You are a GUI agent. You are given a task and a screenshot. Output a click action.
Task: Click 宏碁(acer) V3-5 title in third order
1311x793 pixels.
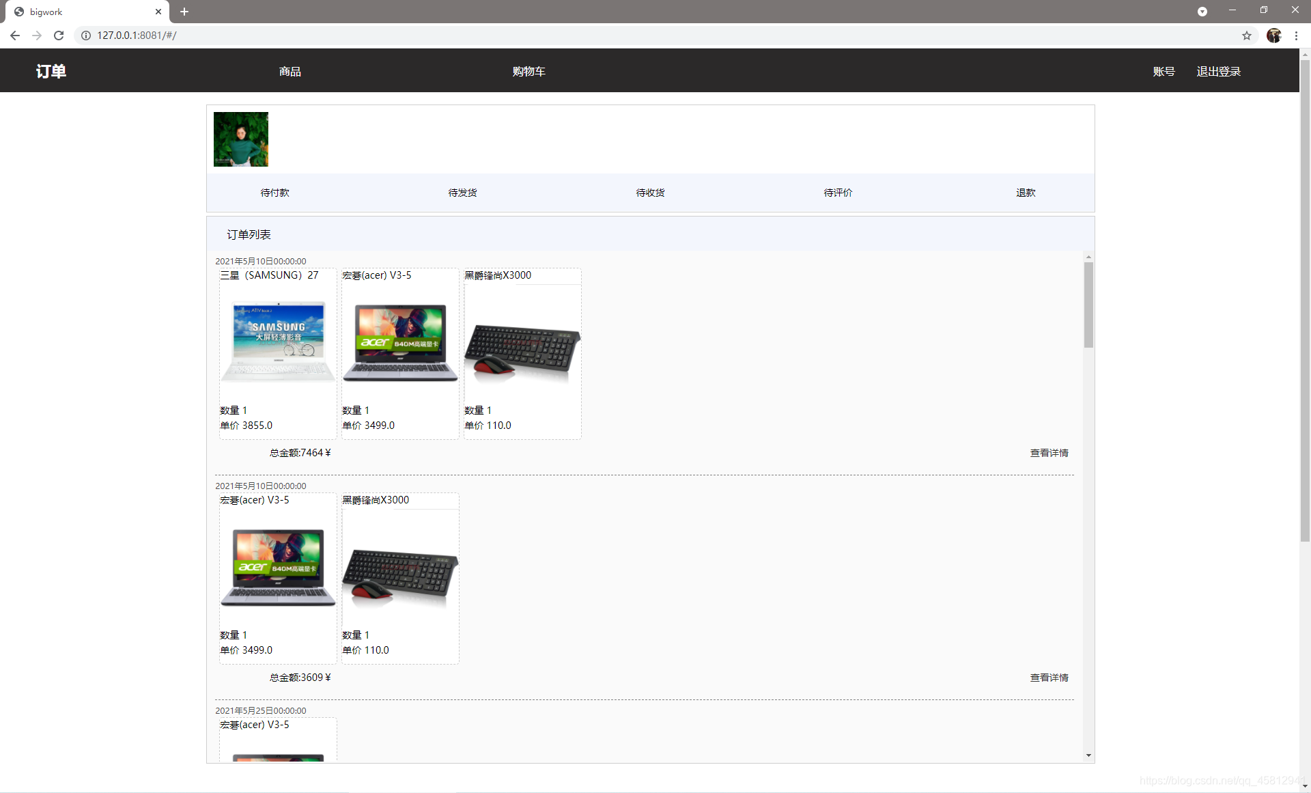(255, 725)
